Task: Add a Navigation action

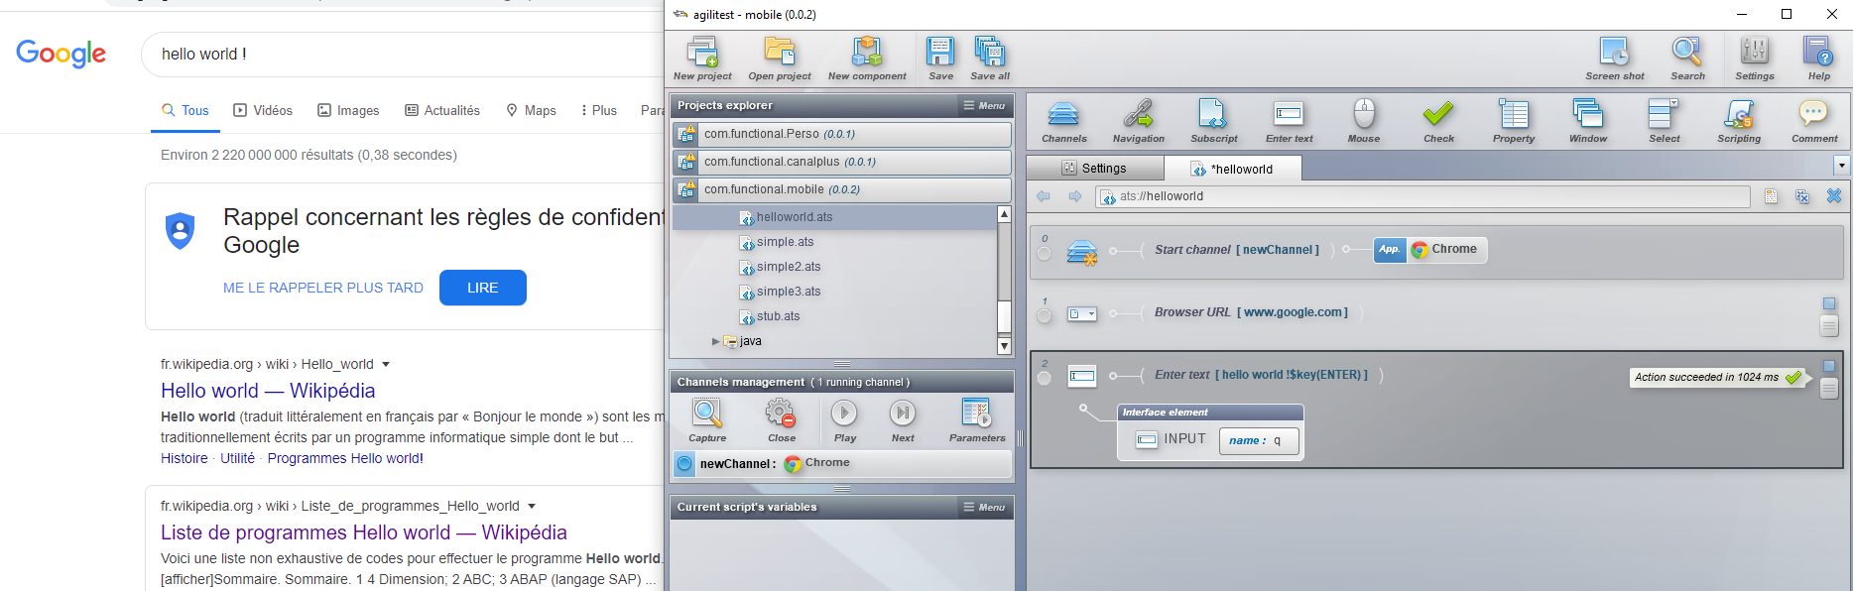Action: pyautogui.click(x=1139, y=121)
